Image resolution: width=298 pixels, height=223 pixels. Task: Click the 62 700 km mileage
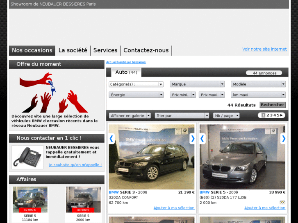click(x=118, y=203)
